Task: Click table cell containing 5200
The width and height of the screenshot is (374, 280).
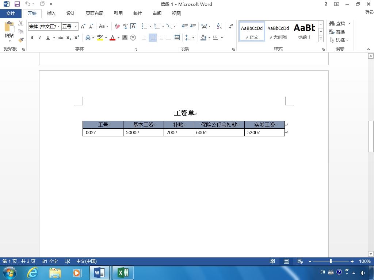Action: click(264, 132)
